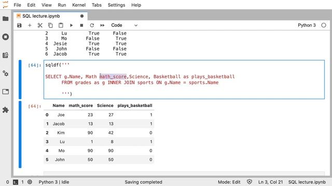This screenshot has width=332, height=186.
Task: Save the notebook with the disk icon
Action: click(19, 25)
